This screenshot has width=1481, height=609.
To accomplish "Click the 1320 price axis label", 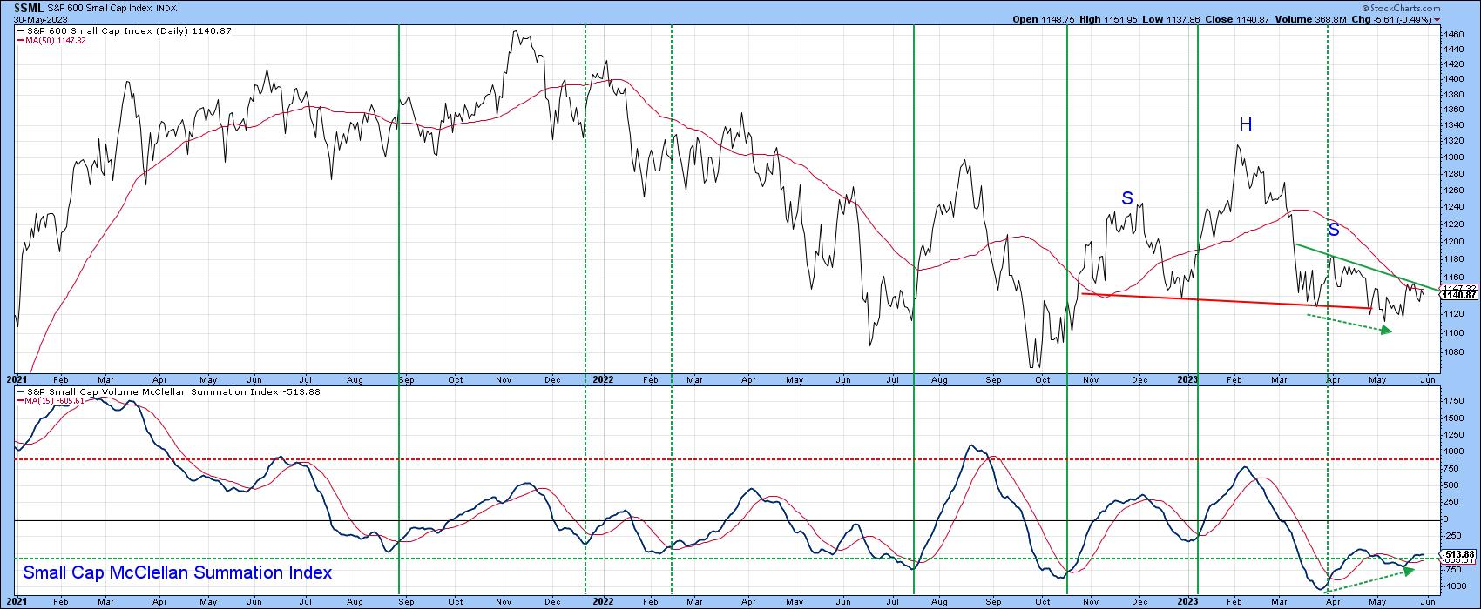I will tap(1454, 141).
